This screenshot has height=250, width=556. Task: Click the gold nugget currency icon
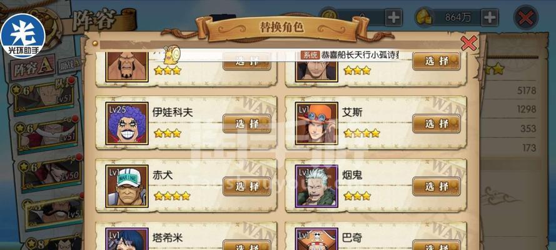pos(424,17)
